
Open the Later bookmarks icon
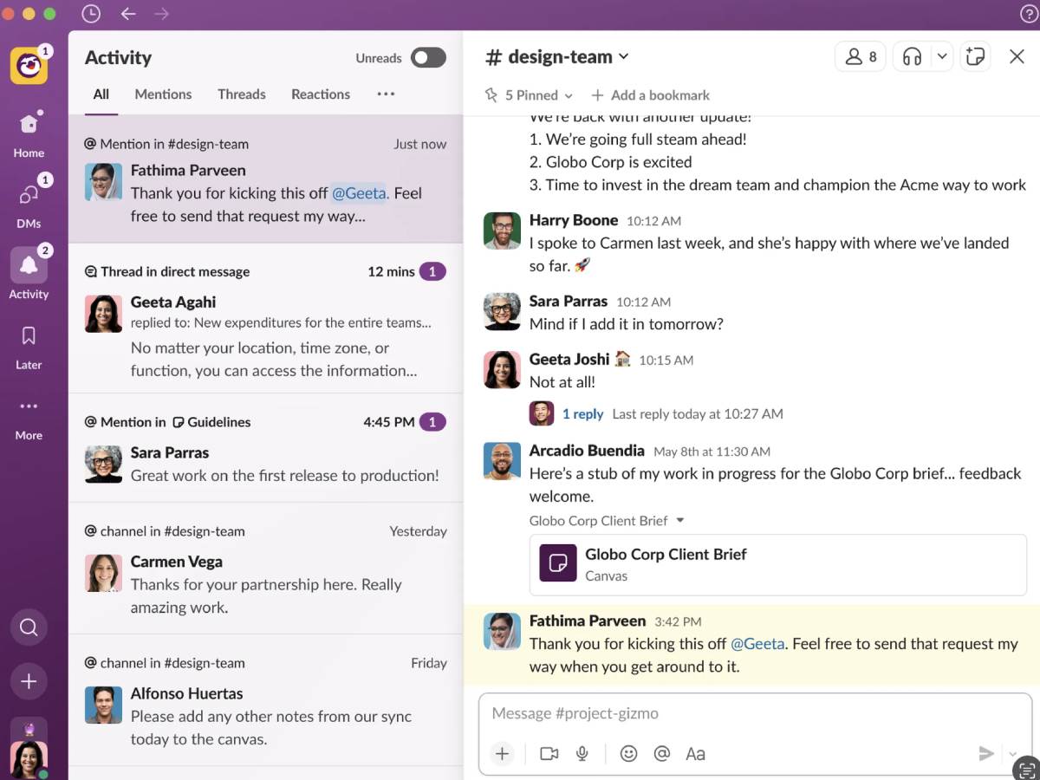[29, 336]
